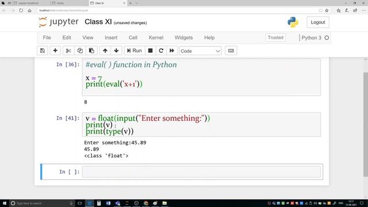Screen dimensions: 368x207
Task: Click the Jupyter logo
Action: 59,22
